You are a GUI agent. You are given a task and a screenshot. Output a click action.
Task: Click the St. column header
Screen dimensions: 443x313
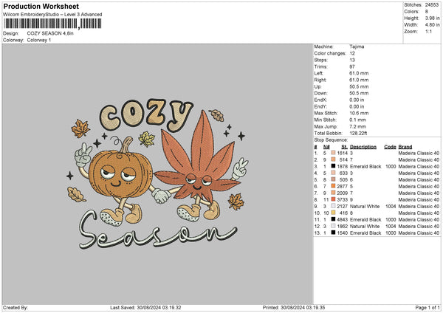point(343,147)
